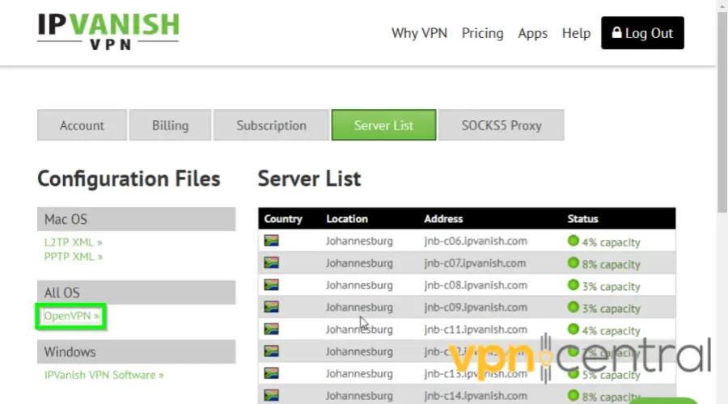Download the PPTP XML configuration
This screenshot has height=404, width=728.
click(74, 256)
